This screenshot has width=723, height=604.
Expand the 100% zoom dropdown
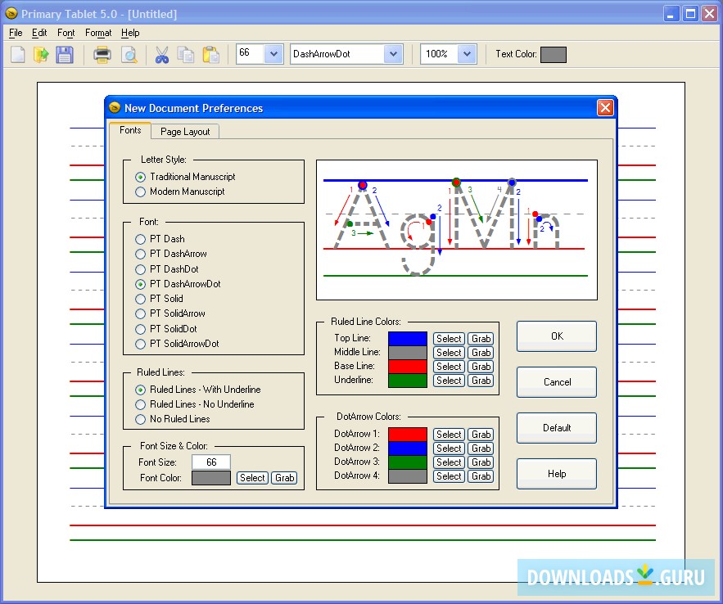[x=467, y=54]
